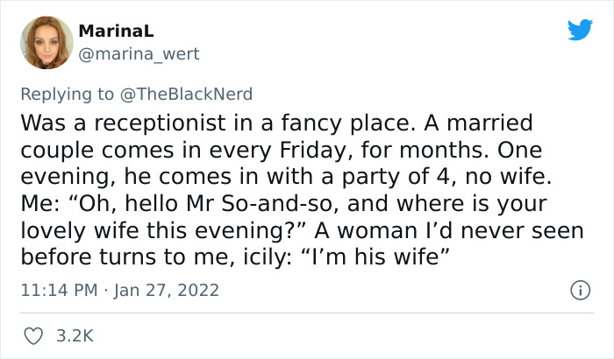This screenshot has width=614, height=359.
Task: Click the Jan 27, 2022 date
Action: pyautogui.click(x=165, y=289)
